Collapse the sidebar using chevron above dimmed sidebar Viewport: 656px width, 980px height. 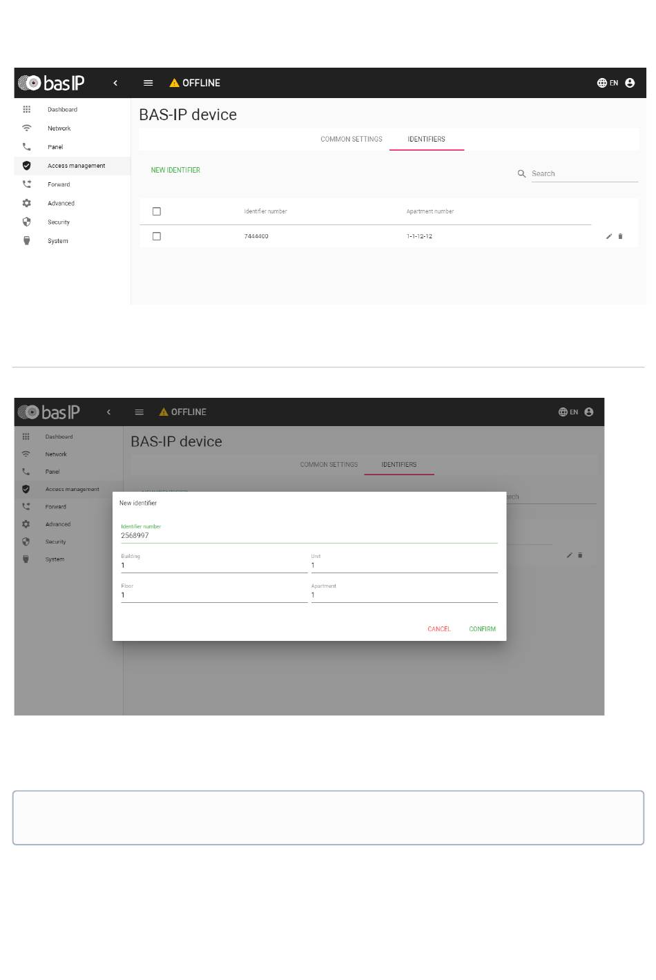click(108, 412)
